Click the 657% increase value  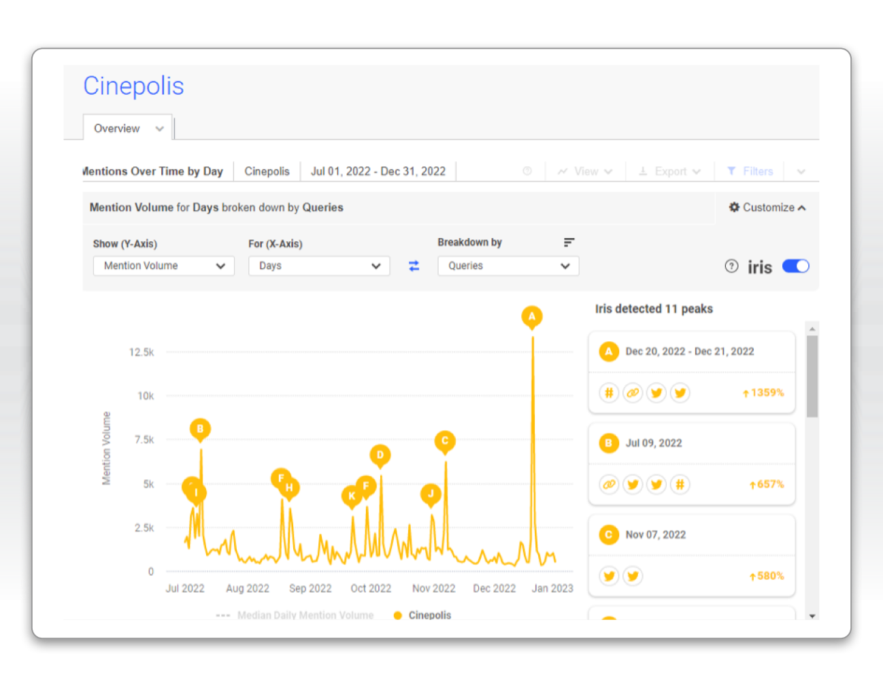(767, 485)
